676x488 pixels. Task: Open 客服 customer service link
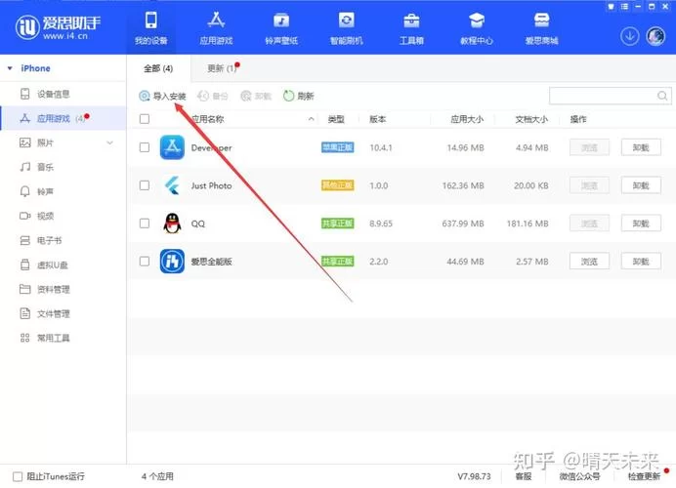point(523,476)
